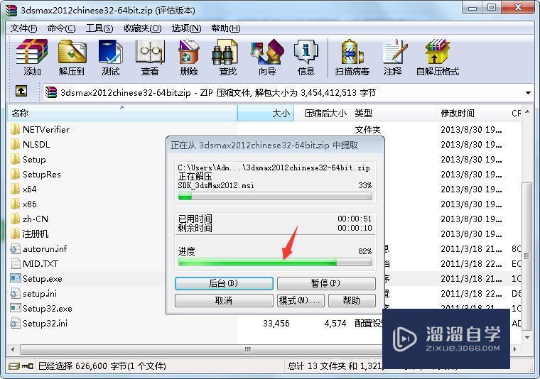Select the zh-CN folder
This screenshot has height=379, width=540.
coord(30,219)
